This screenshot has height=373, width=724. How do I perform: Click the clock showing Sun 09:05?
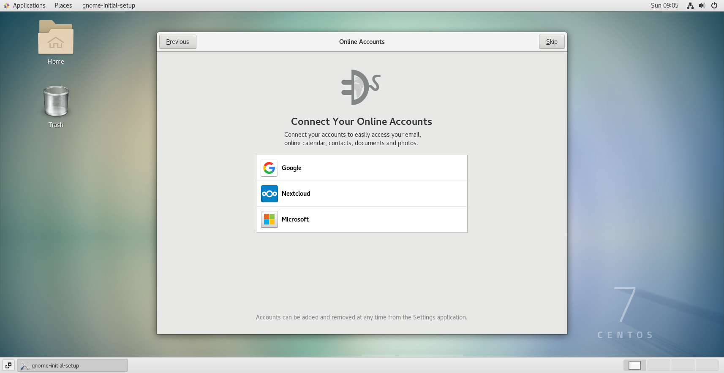(664, 5)
